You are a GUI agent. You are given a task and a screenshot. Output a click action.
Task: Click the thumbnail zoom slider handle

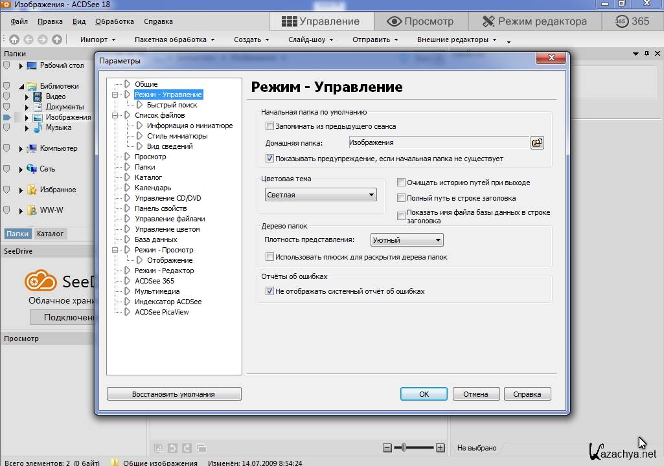404,447
